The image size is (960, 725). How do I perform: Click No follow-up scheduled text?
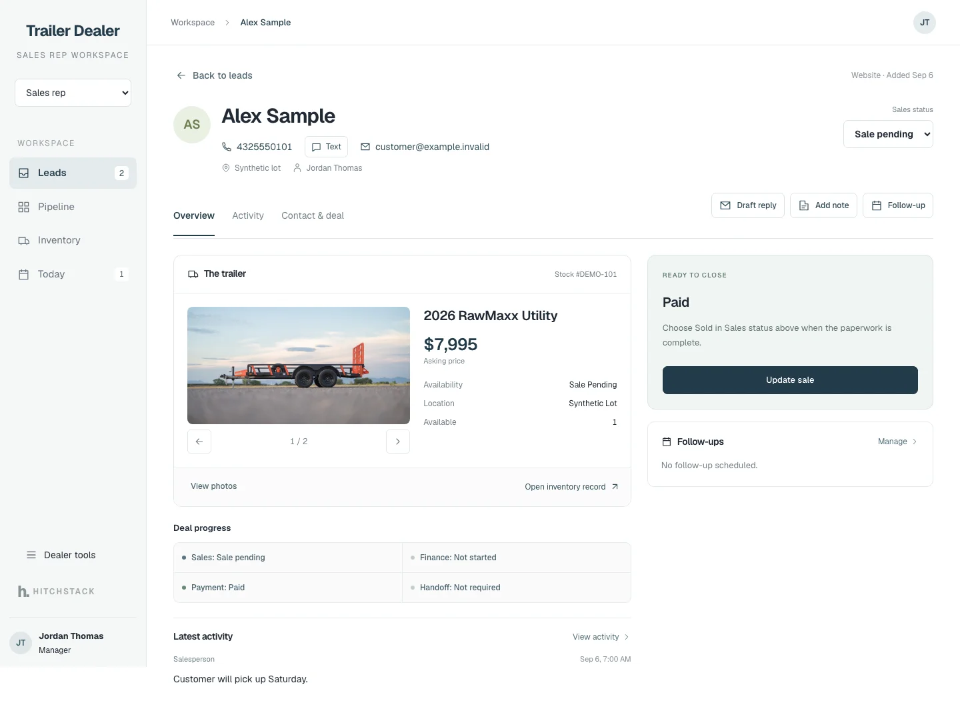[709, 466]
